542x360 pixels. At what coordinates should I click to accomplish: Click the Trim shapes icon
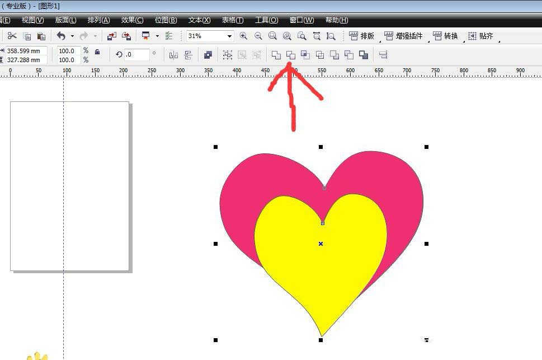291,55
